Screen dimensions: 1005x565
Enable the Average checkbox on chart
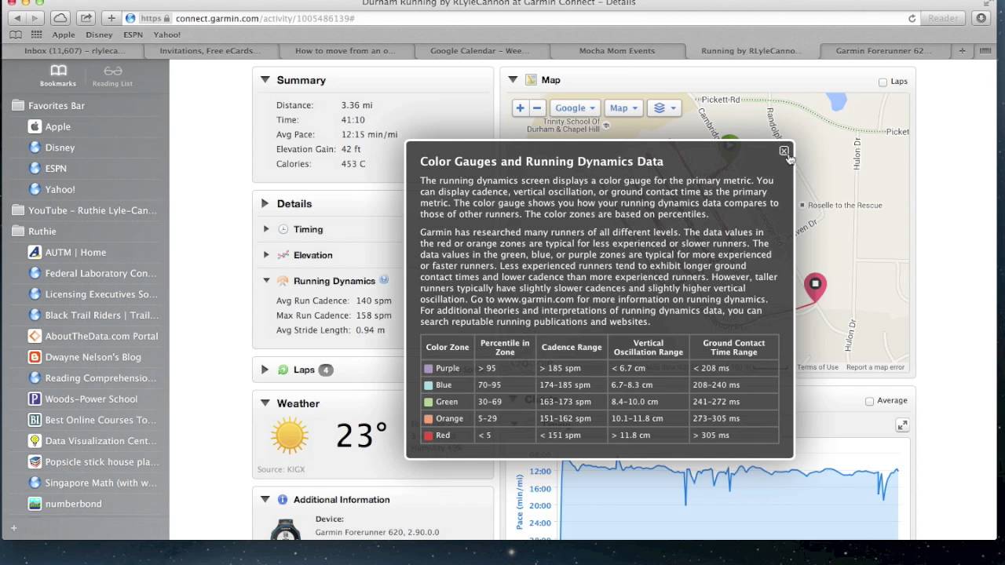(x=869, y=401)
